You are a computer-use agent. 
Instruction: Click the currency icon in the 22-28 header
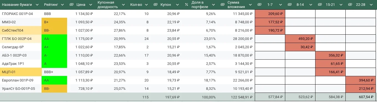350,5
